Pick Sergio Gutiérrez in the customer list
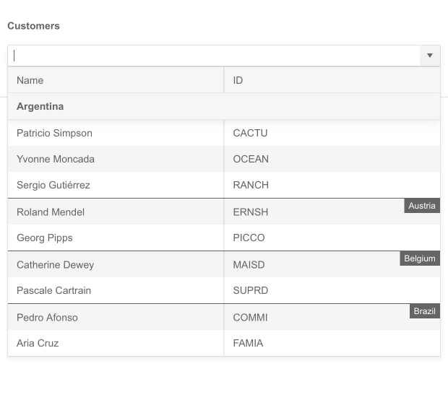Viewport: 448px width, 400px height. click(53, 185)
